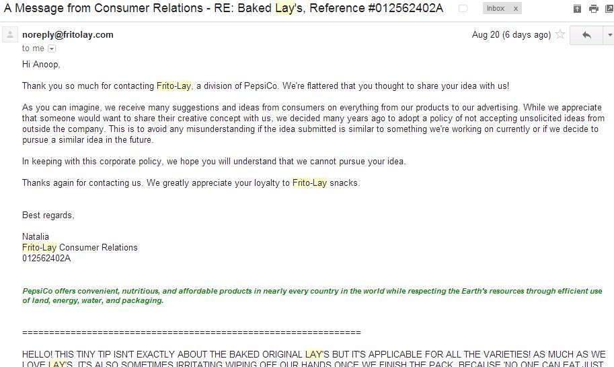This screenshot has width=614, height=367.
Task: Toggle the importance marker beside the subject
Action: tap(463, 9)
